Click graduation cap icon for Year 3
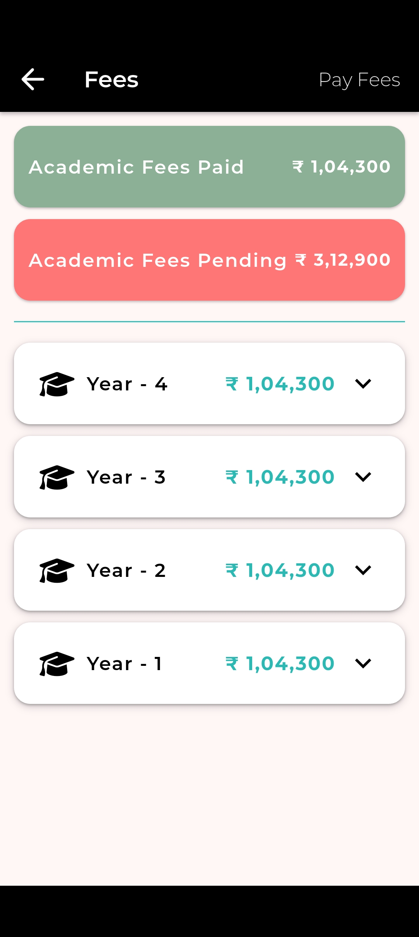Viewport: 419px width, 937px height. 57,477
